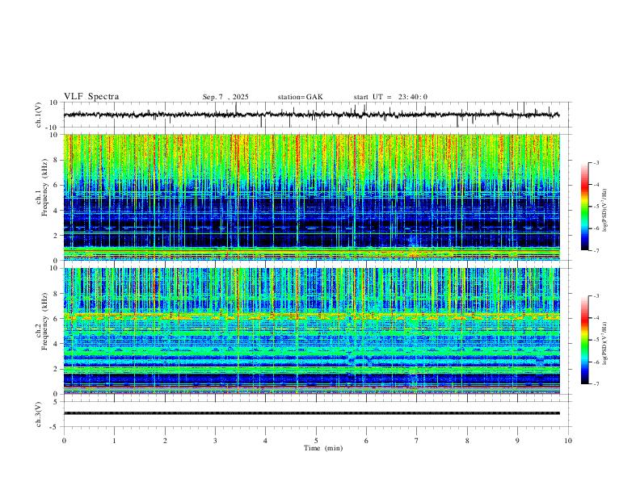Click the date text "Sep. 7 , 2025"
The image size is (640, 494).
(225, 97)
